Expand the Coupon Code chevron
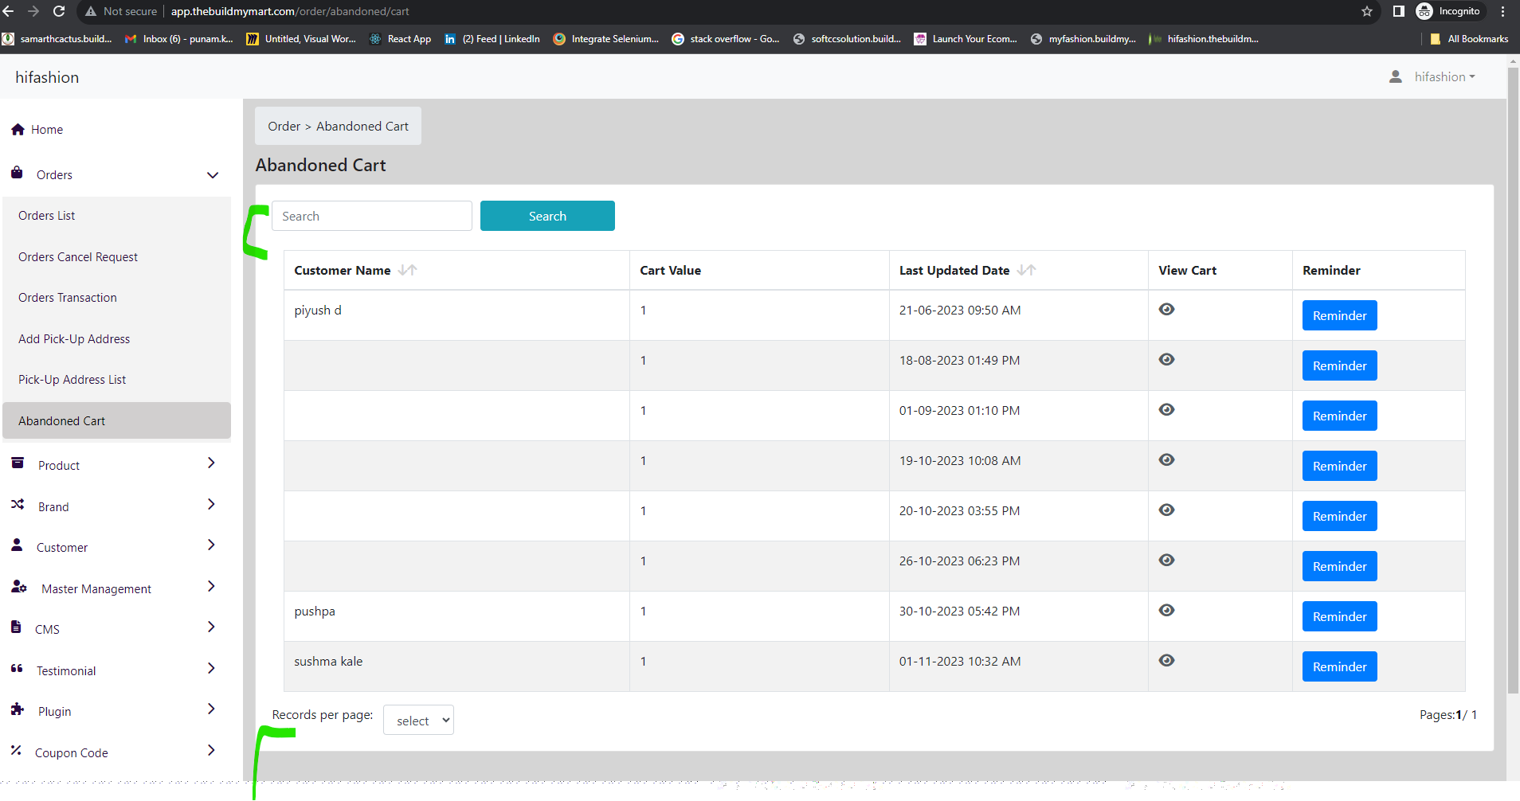The height and width of the screenshot is (801, 1520). coord(211,751)
